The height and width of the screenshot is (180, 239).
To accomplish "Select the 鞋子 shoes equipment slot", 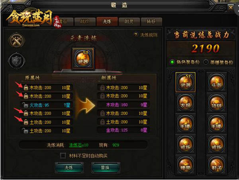I will pyautogui.click(x=216, y=165).
